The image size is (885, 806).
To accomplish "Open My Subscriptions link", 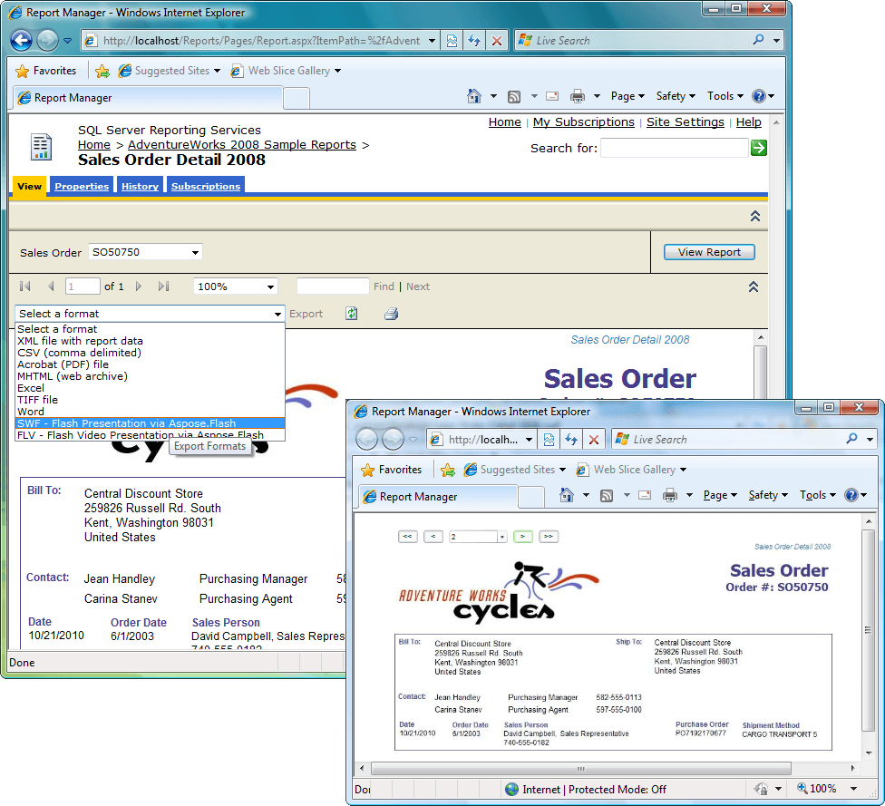I will (584, 121).
